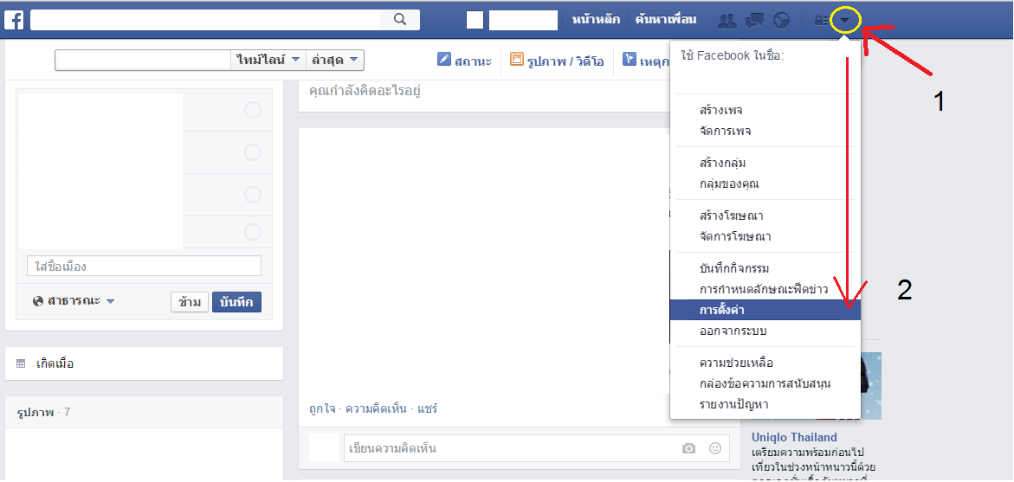Image resolution: width=1014 pixels, height=482 pixels.
Task: Open the ไทม์ไลน์ dropdown
Action: pos(268,60)
